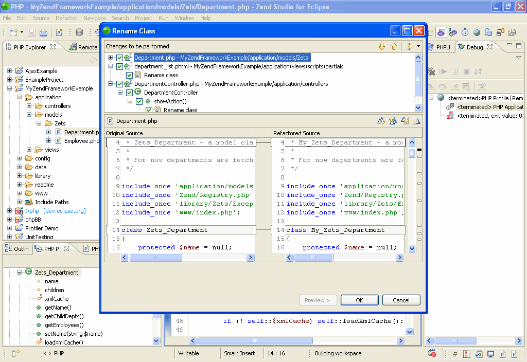
Task: Click the Terminate stop icon in Debug toolbar
Action: tap(466, 71)
